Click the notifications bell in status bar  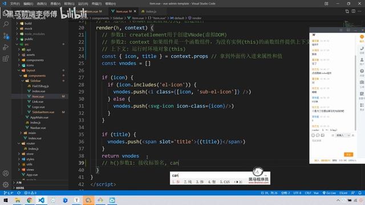click(x=360, y=193)
